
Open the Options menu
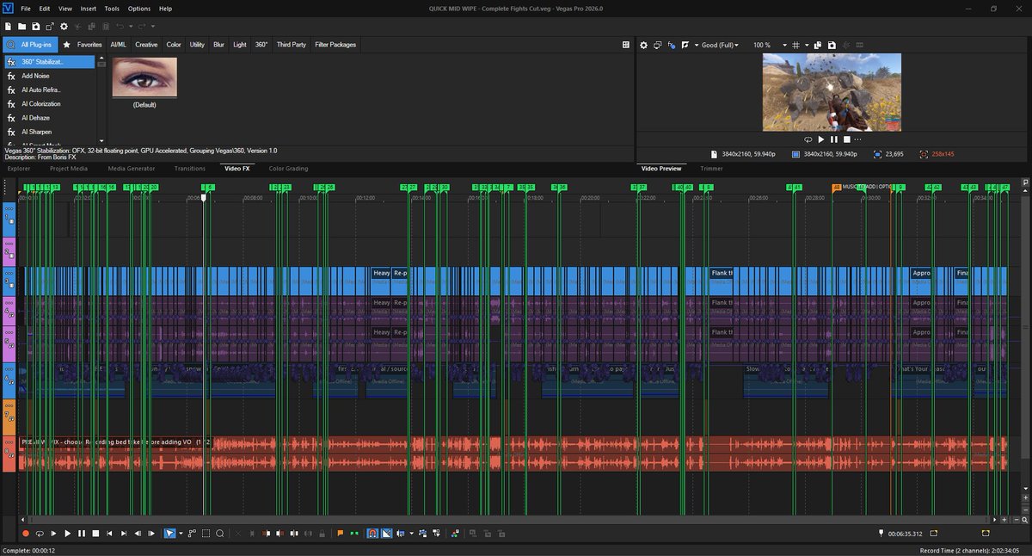138,9
